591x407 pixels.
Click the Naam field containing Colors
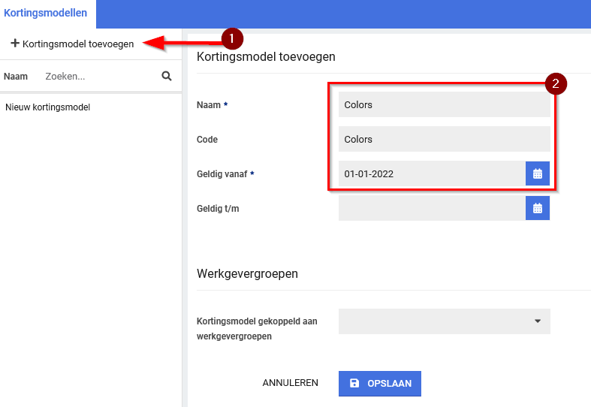443,105
